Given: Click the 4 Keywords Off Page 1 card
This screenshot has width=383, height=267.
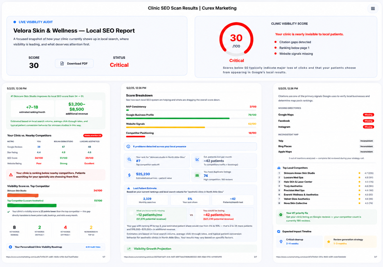Looking at the screenshot, I should [x=65, y=231].
